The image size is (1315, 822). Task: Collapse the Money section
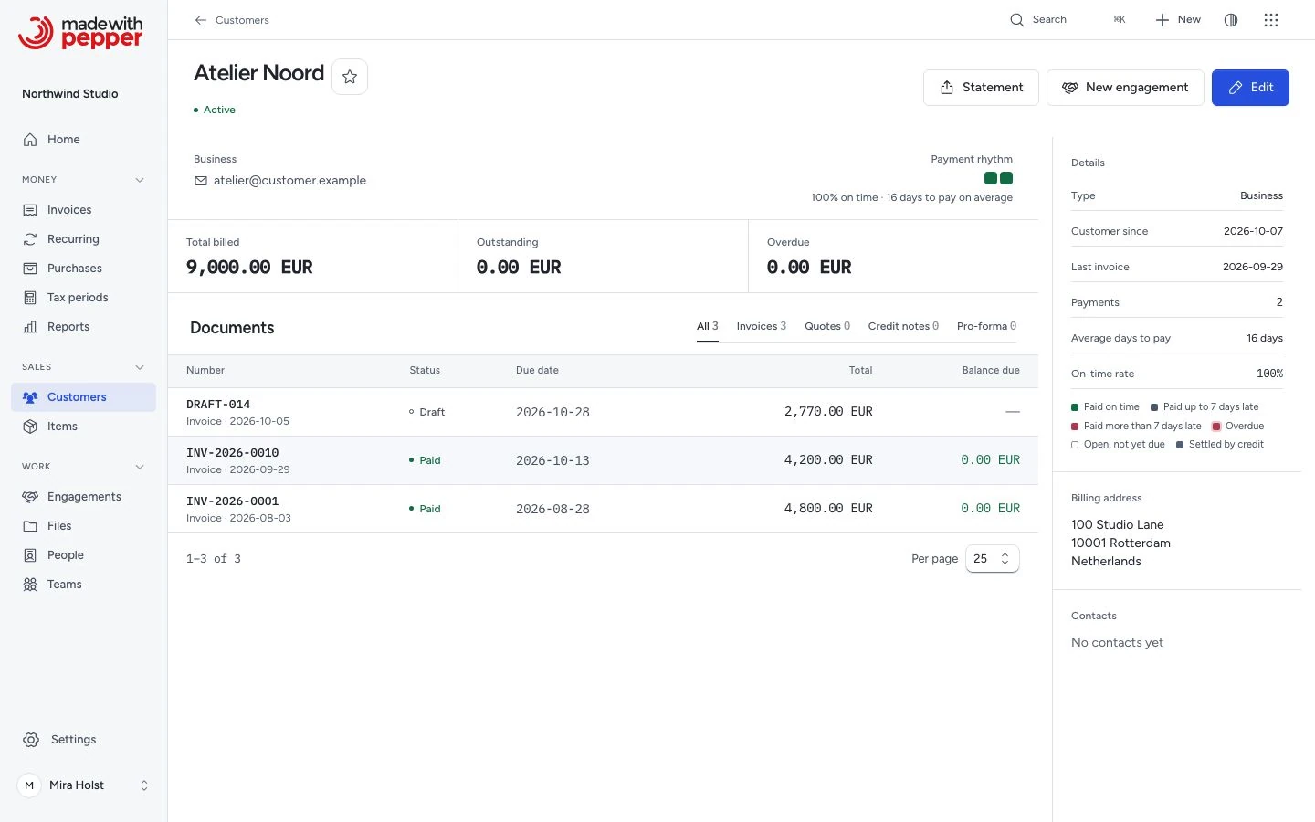coord(140,180)
